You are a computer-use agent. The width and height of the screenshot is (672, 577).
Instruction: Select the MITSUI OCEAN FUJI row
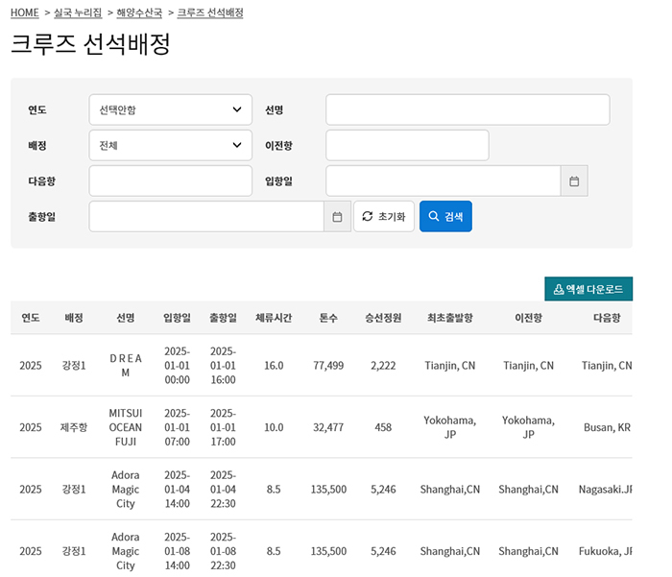(x=321, y=427)
